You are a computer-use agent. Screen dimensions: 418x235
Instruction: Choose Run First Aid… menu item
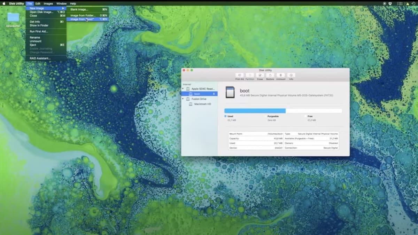coord(46,31)
